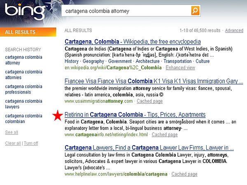This screenshot has height=185, width=247.
Task: Click the orange search magnifier button
Action: pyautogui.click(x=196, y=11)
